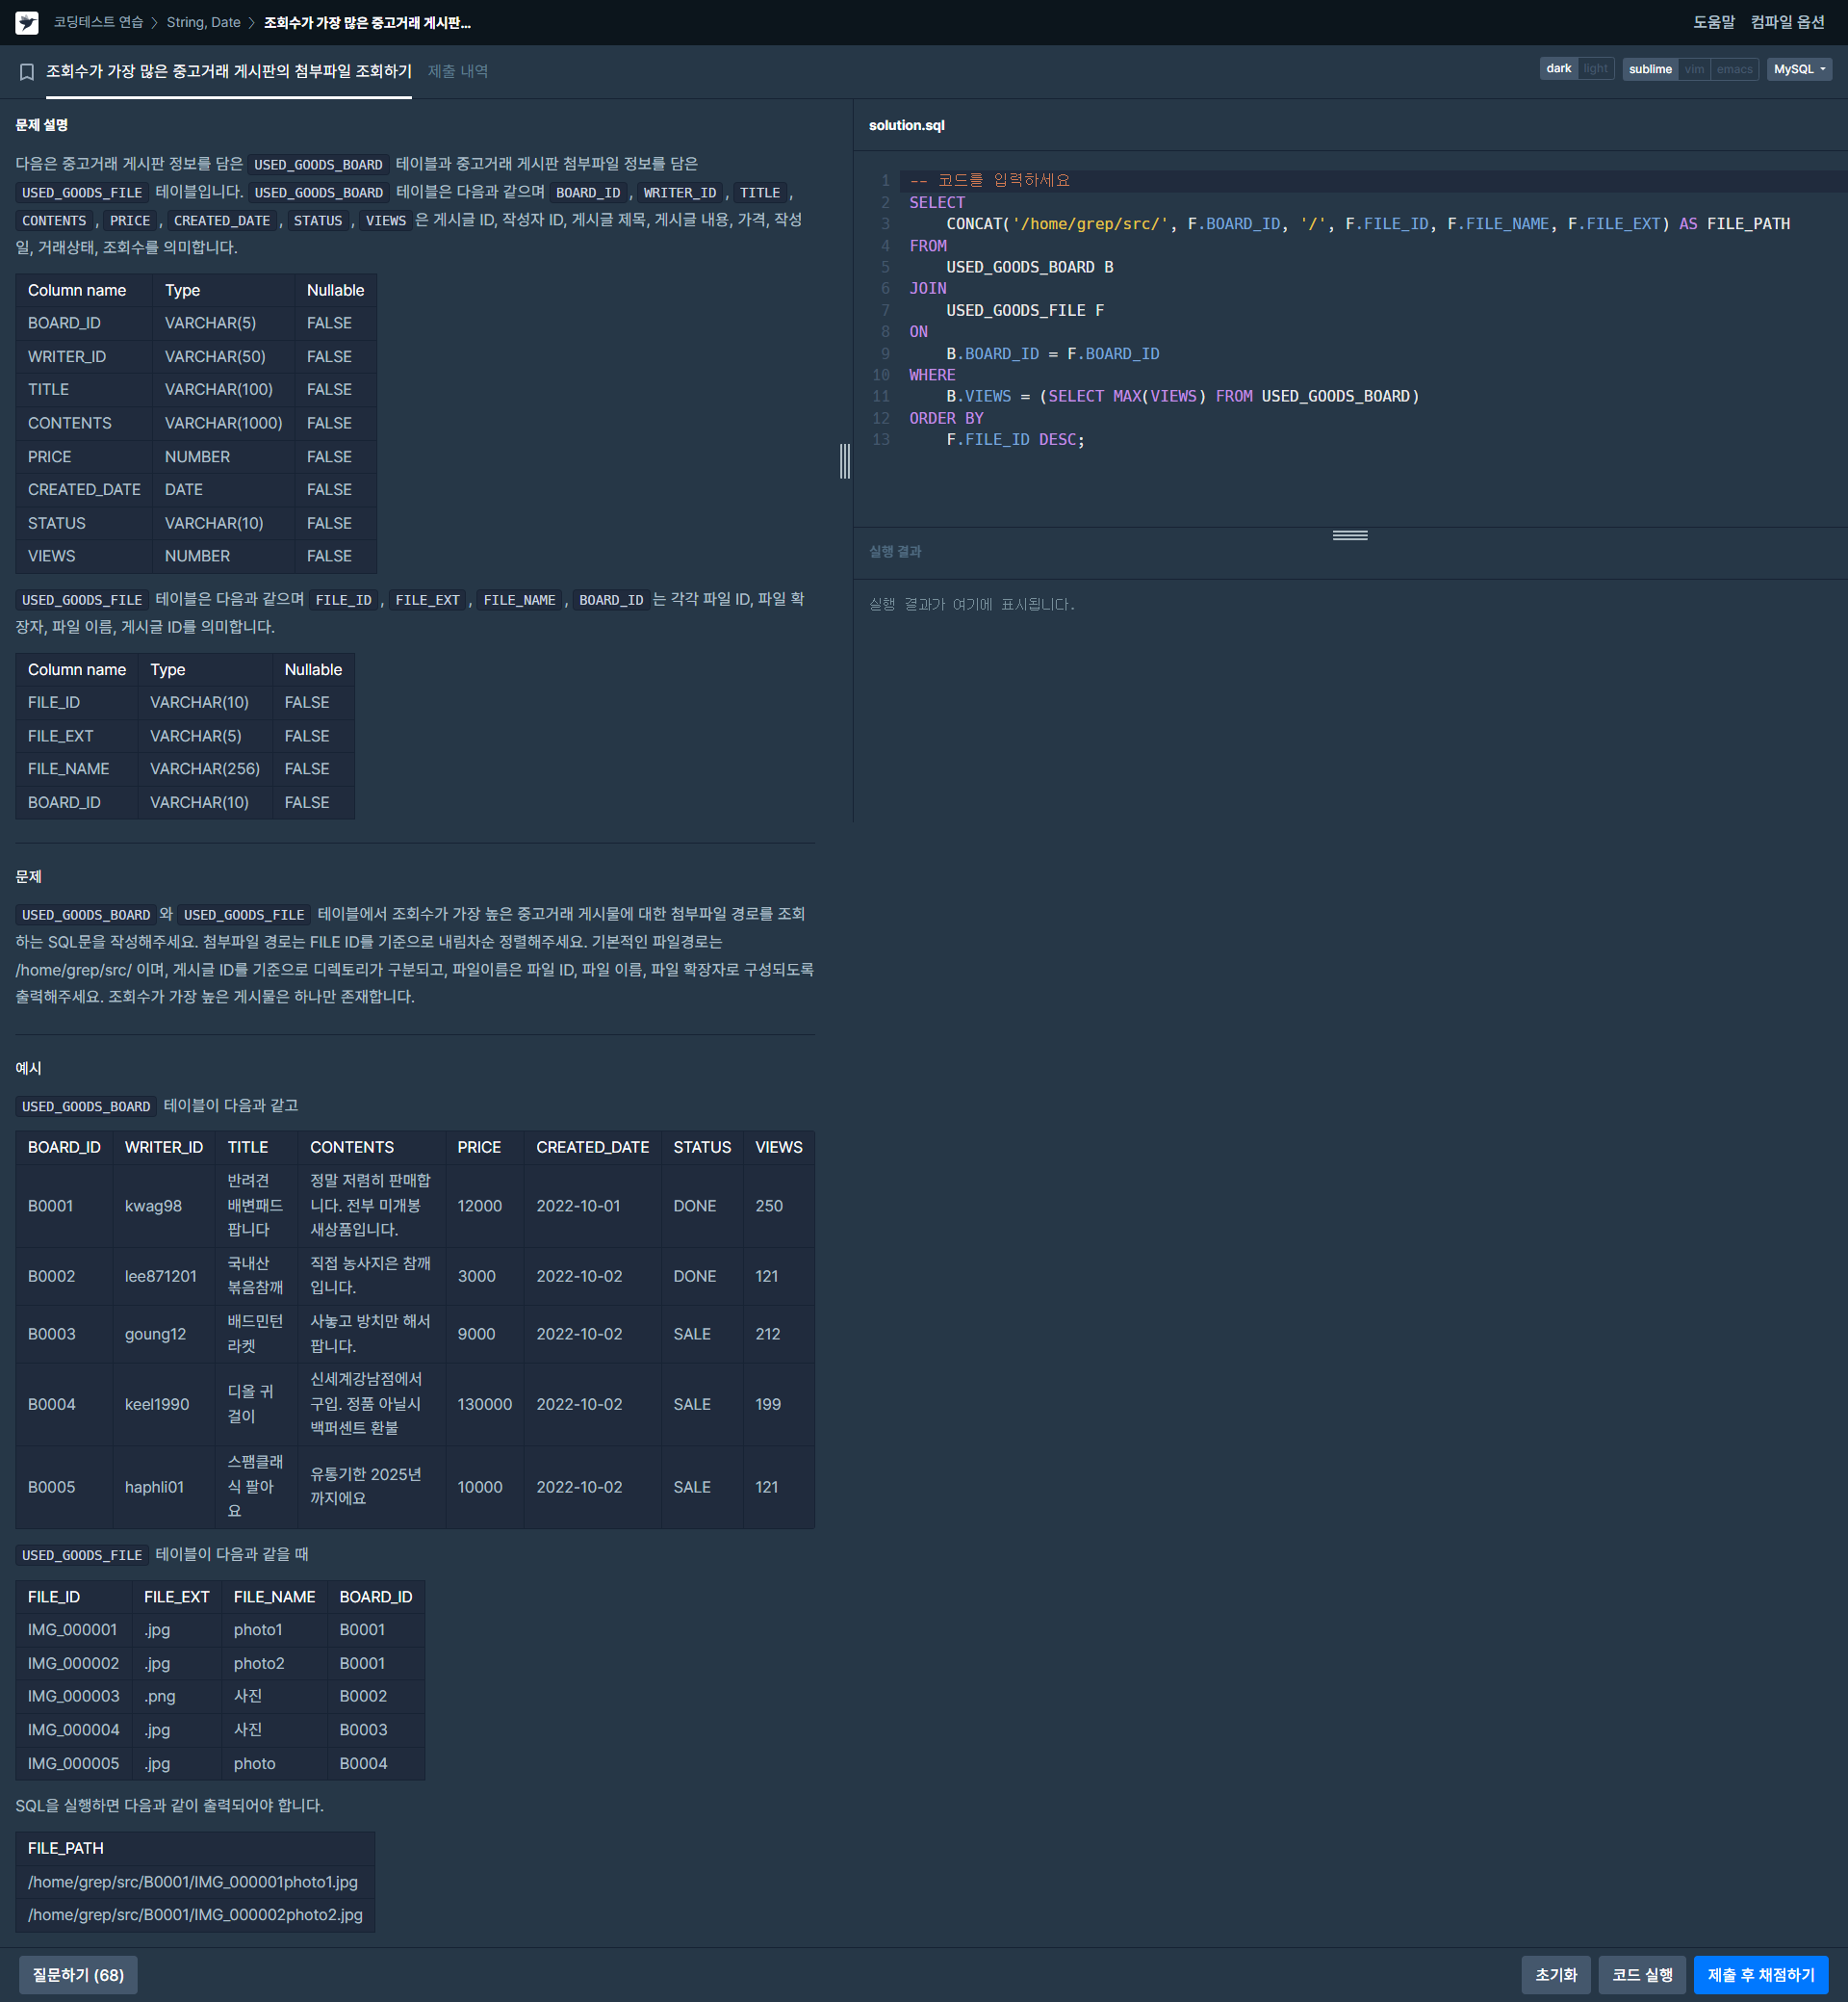Select the problem description tab title
Screen dimensions: 1848x2002
pos(229,71)
